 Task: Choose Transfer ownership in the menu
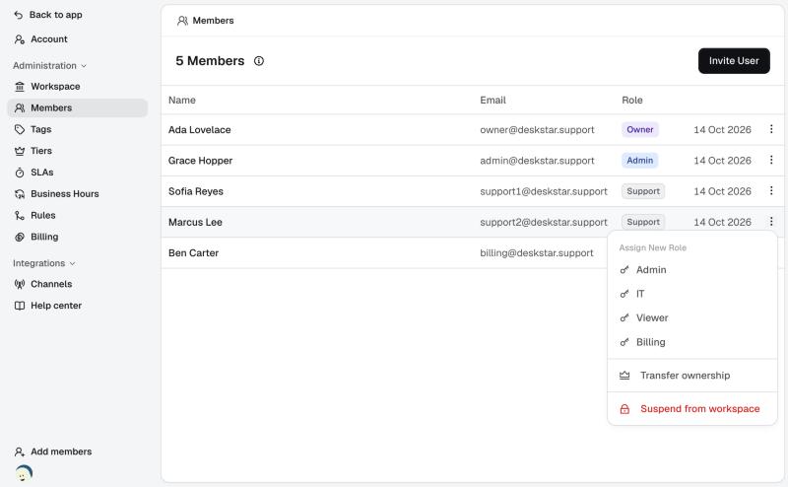(x=692, y=376)
